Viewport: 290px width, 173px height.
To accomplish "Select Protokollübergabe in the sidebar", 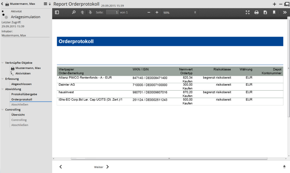I will click(24, 94).
